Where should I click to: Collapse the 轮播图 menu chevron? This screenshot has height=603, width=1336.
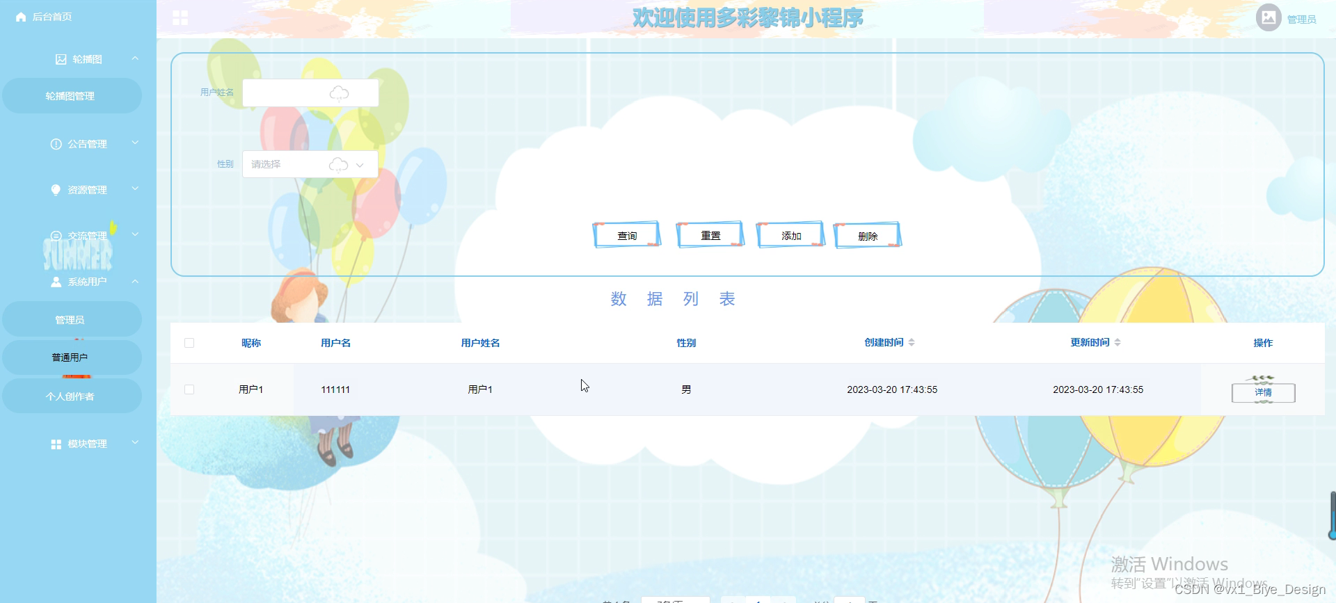coord(135,58)
